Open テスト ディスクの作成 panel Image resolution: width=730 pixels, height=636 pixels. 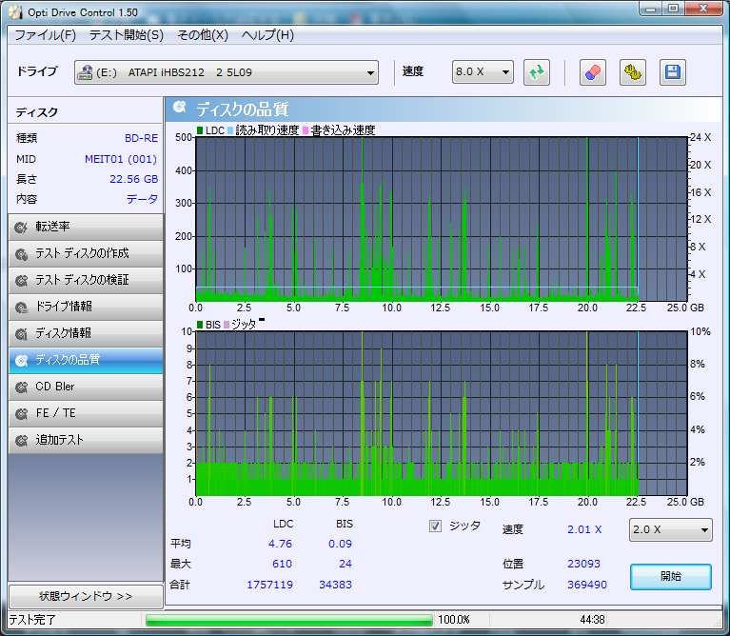(86, 253)
